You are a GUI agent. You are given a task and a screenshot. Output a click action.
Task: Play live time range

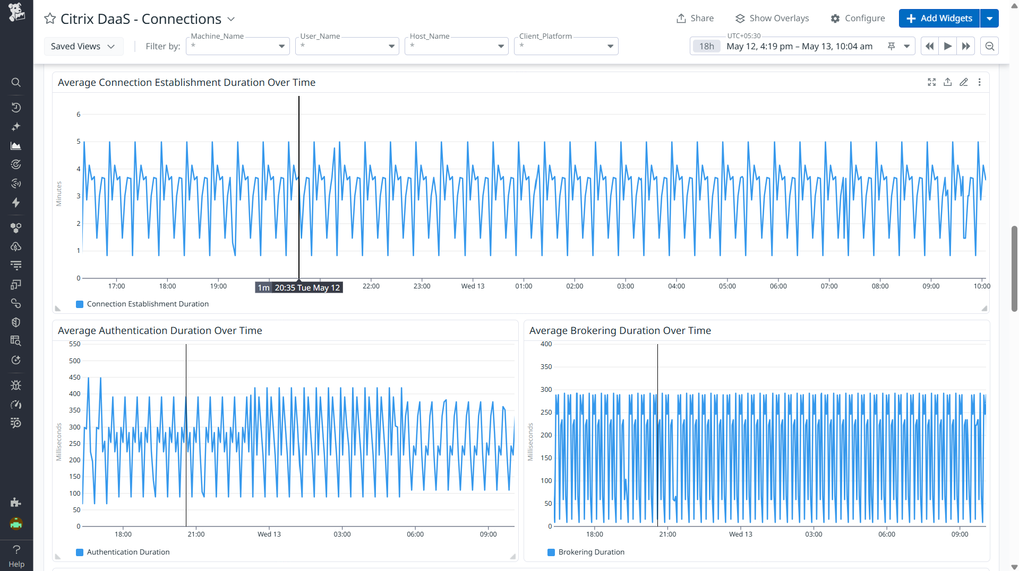point(948,46)
